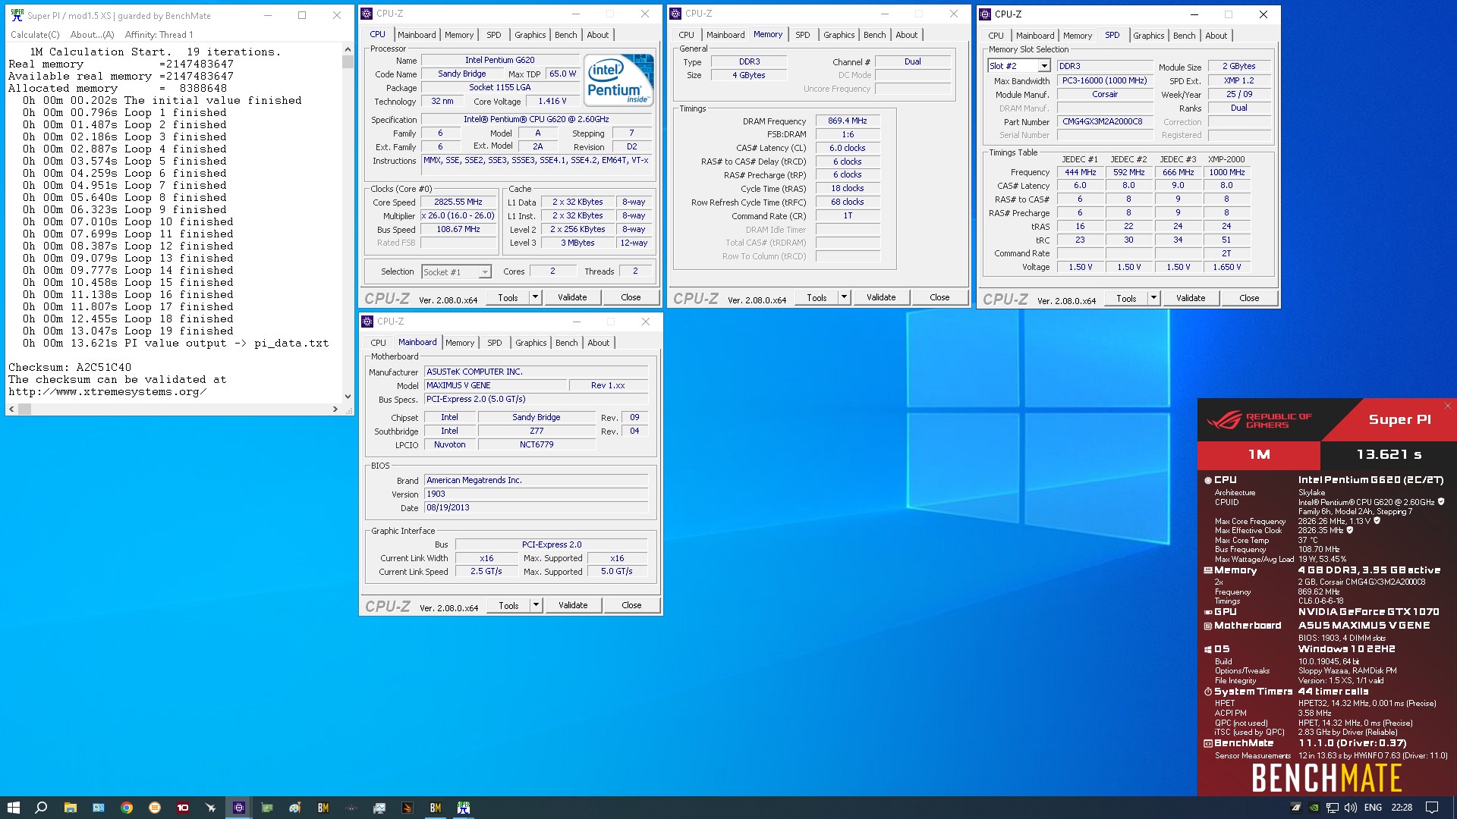Launch Google Chrome from the taskbar

point(127,808)
